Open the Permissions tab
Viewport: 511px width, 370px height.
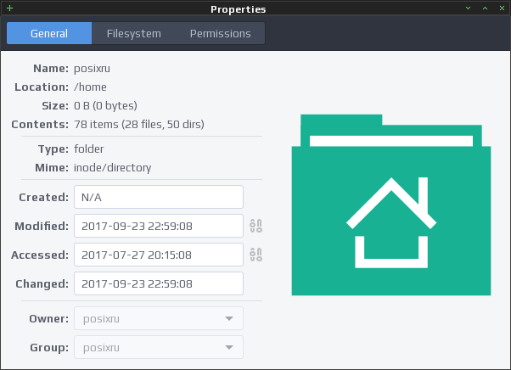(x=221, y=33)
